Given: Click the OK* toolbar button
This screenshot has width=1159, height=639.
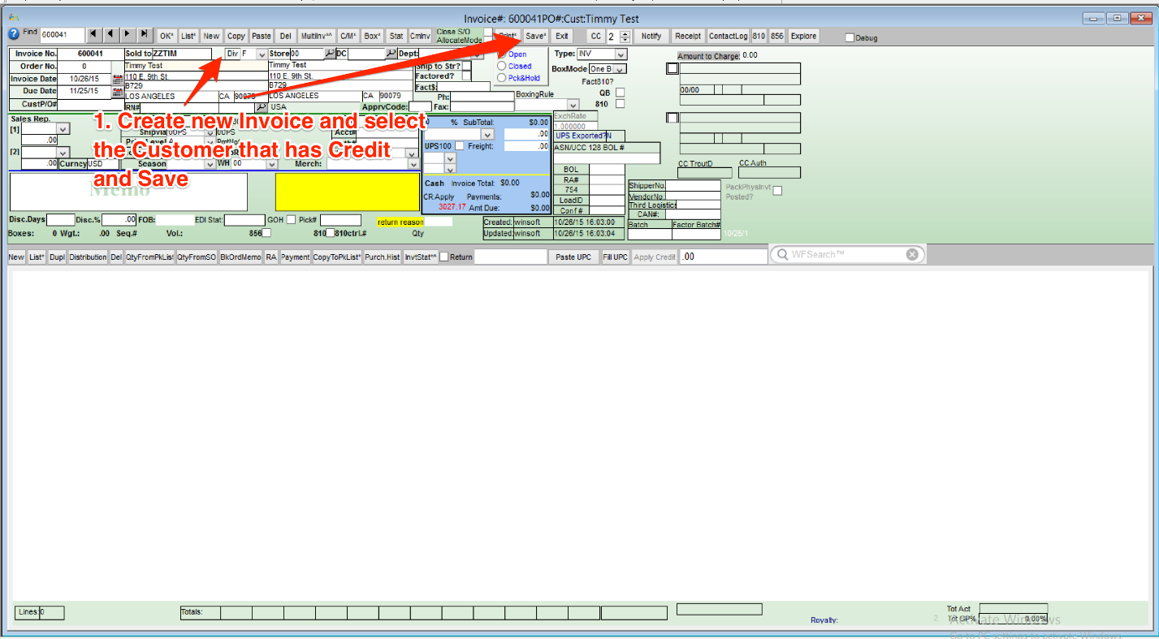Looking at the screenshot, I should (166, 36).
